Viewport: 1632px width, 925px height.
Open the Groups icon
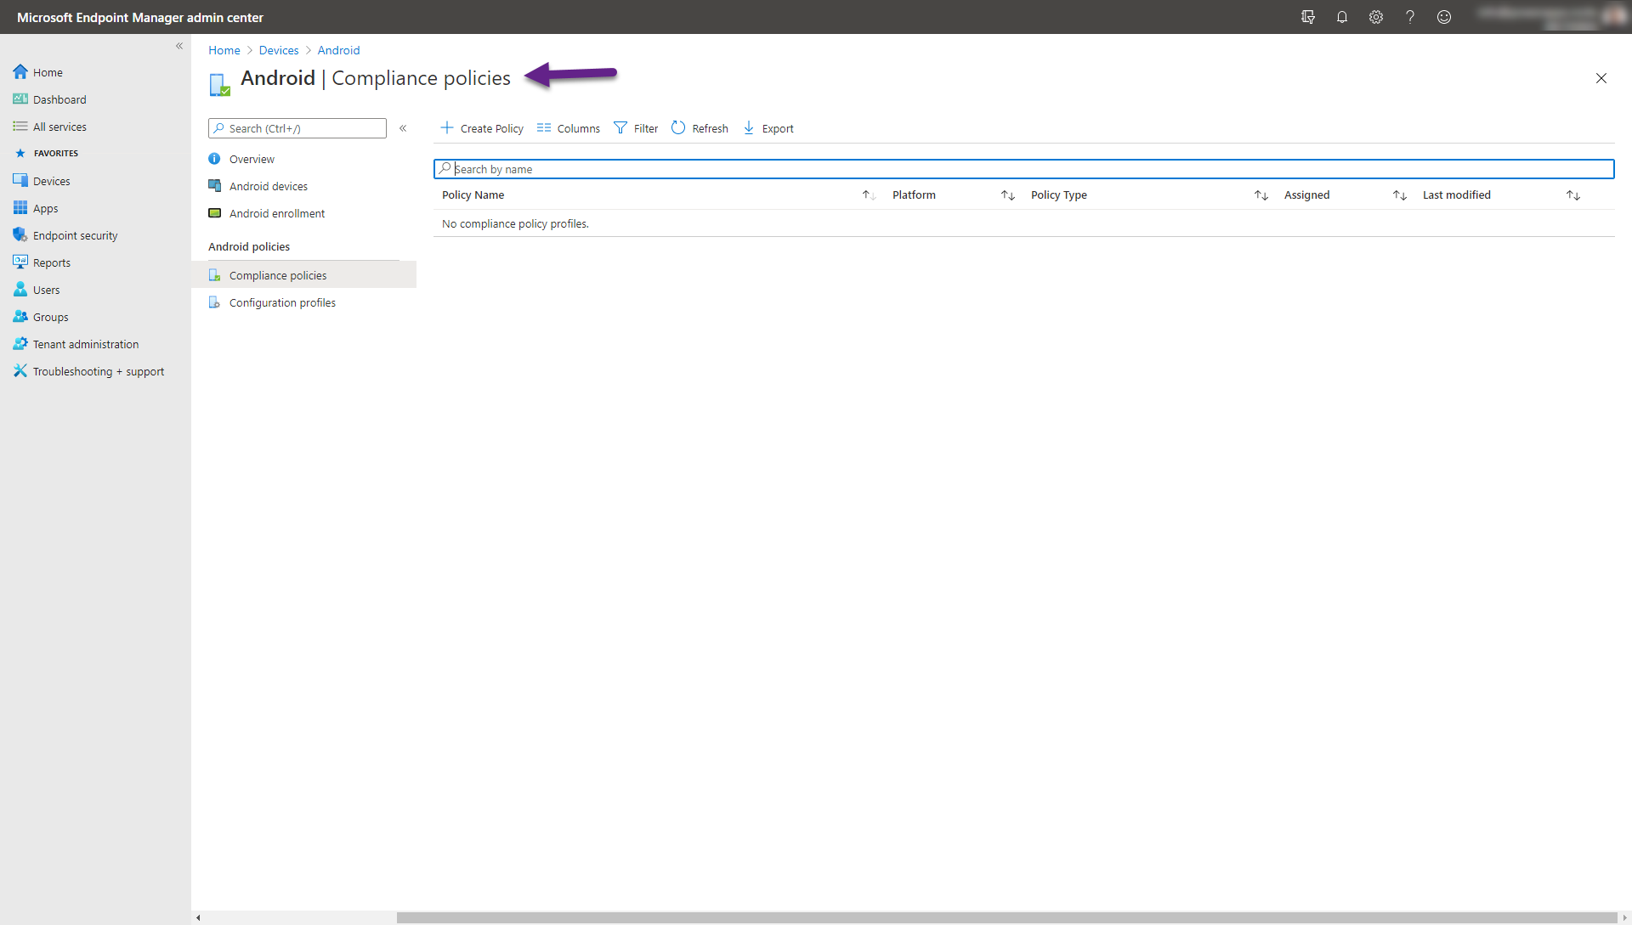[20, 317]
